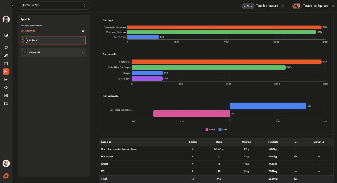Viewport: 337px width, 183px height.
Task: Open the Home dashboard icon
Action: coord(6,35)
